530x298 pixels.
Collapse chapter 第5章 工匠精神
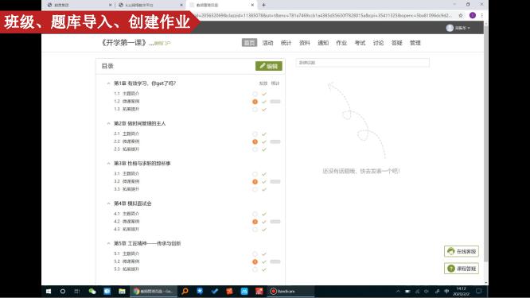click(108, 243)
